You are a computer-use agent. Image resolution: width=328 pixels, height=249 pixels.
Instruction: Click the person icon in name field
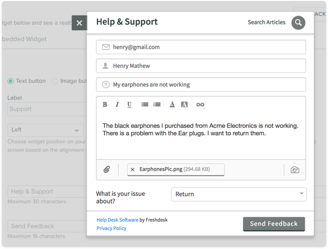[105, 66]
